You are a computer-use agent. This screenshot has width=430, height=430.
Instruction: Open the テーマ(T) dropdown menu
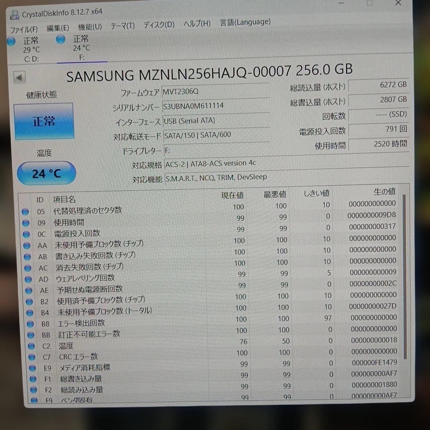[x=122, y=26]
